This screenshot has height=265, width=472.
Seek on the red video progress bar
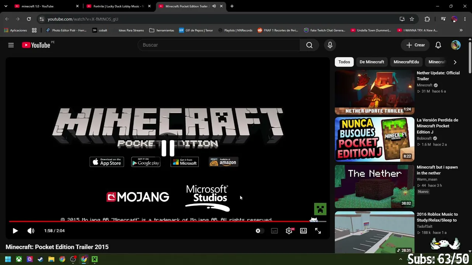(x=168, y=221)
